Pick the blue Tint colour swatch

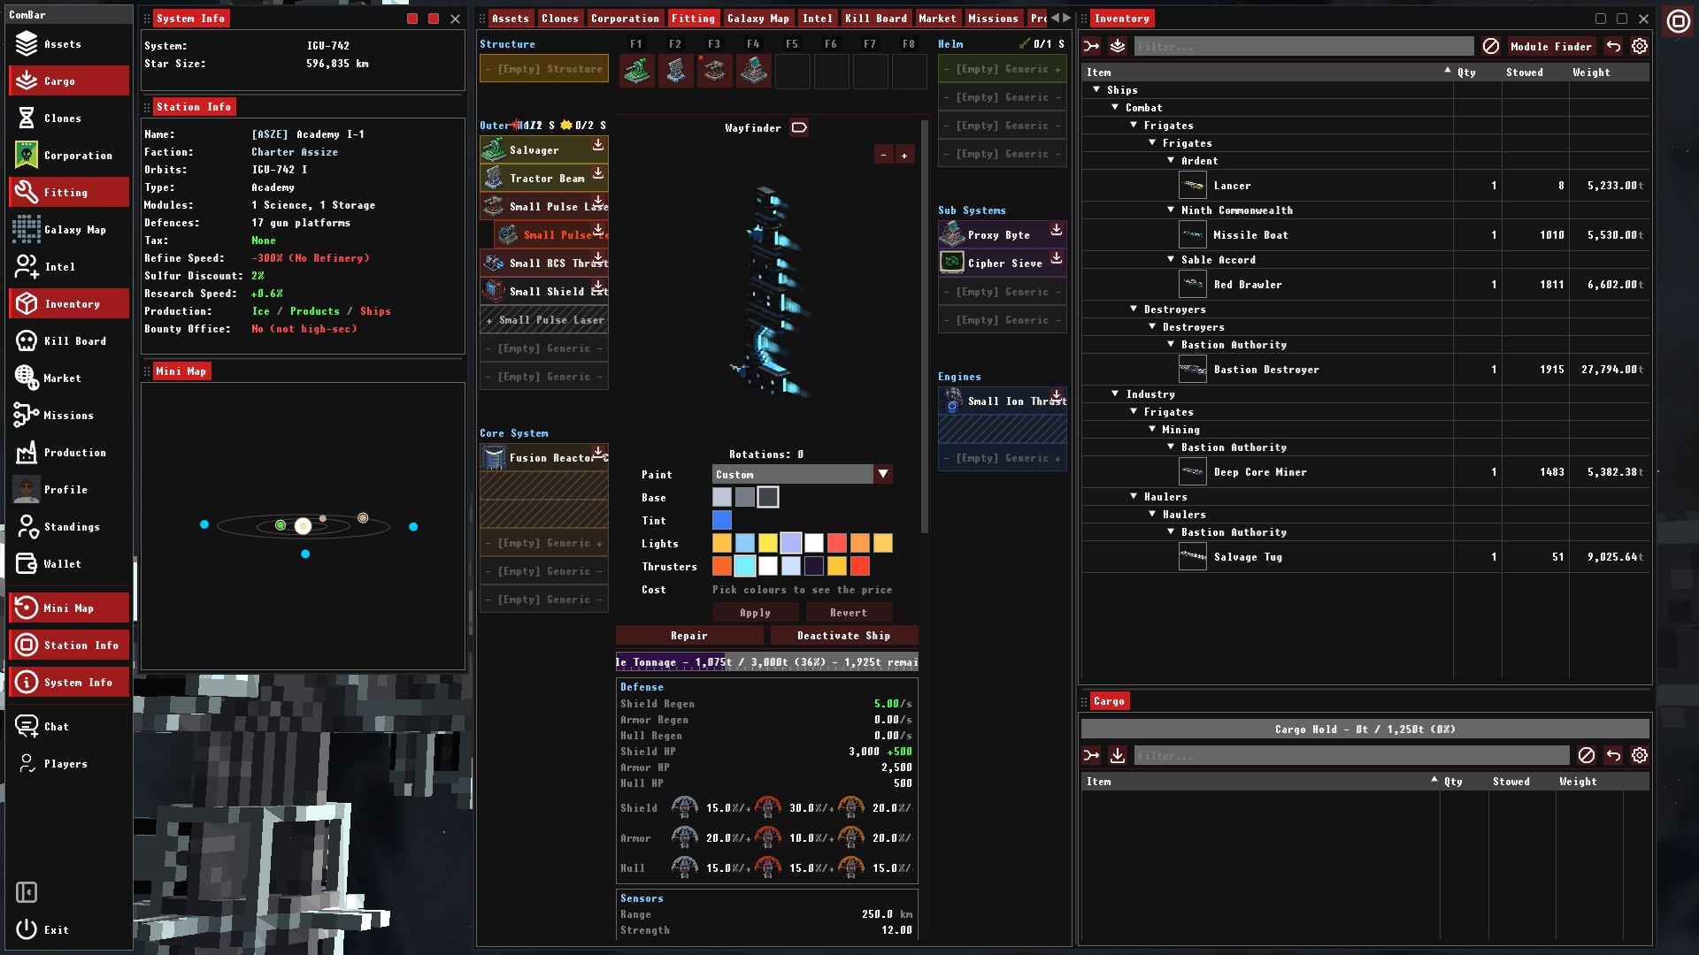(722, 520)
